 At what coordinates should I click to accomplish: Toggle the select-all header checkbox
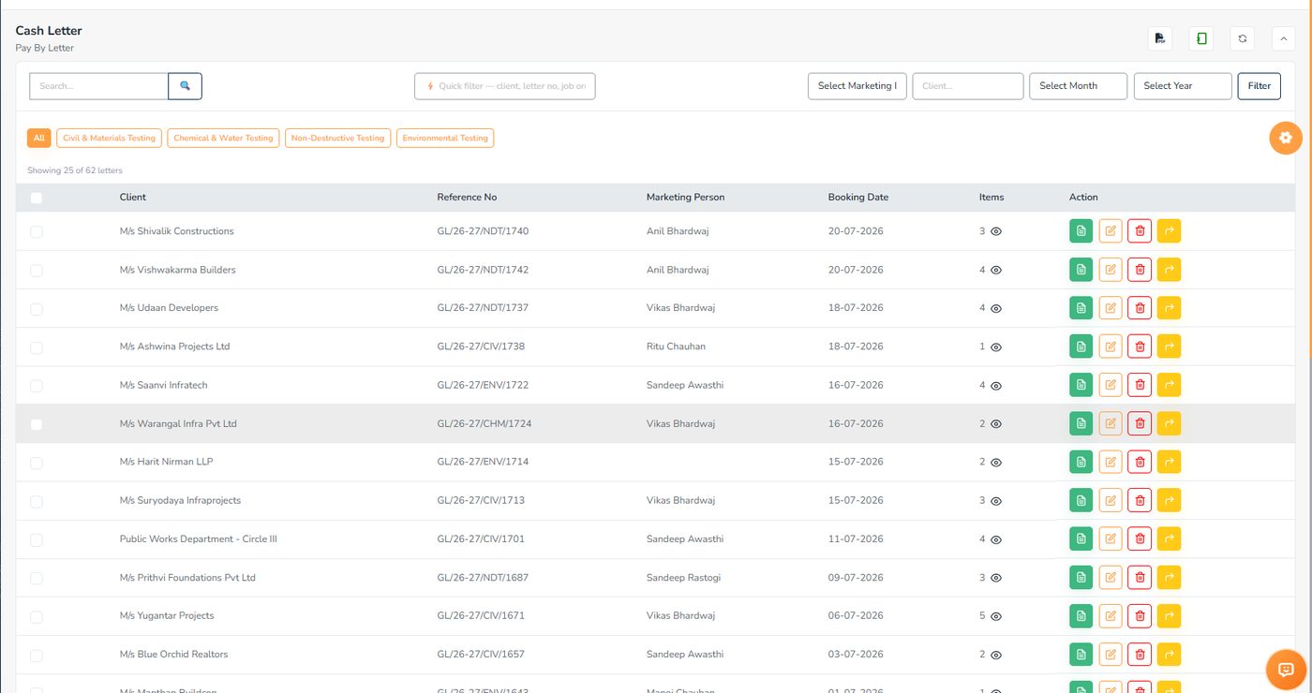click(37, 198)
